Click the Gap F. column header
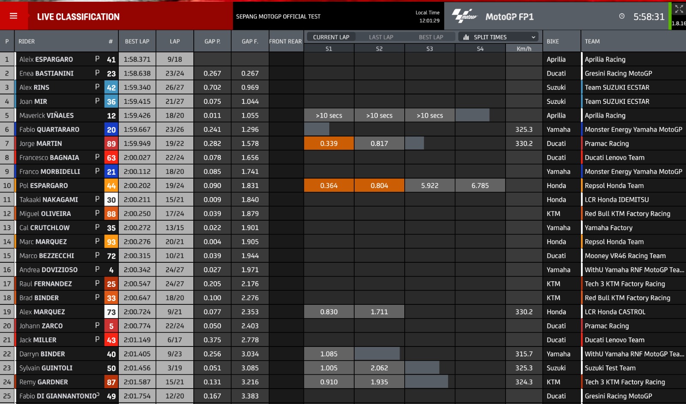 [250, 42]
